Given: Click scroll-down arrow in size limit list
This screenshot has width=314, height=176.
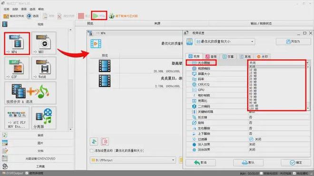Looking at the screenshot, I should pyautogui.click(x=308, y=108).
